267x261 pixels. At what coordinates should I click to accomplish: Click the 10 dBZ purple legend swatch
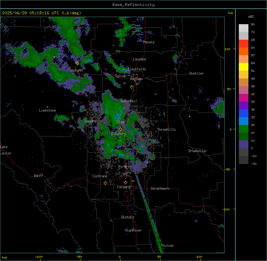[x=243, y=144]
